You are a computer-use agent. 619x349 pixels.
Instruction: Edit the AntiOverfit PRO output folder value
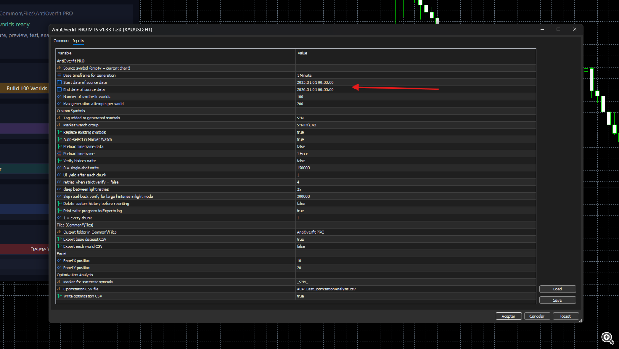pos(310,232)
